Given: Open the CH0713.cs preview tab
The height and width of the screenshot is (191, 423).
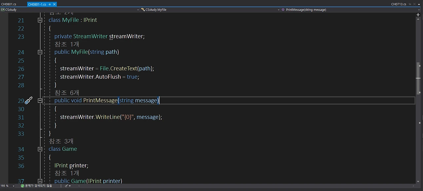Looking at the screenshot, I should 399,4.
